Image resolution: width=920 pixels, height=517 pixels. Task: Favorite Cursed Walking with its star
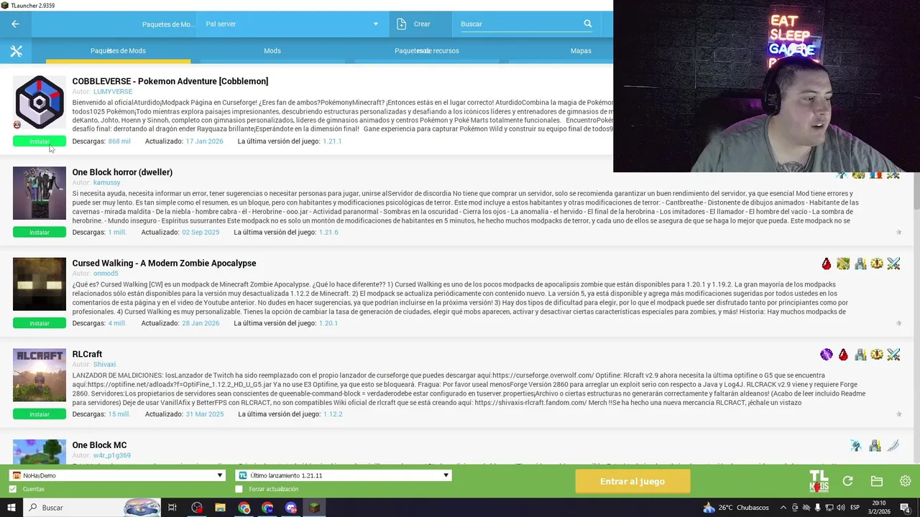898,323
